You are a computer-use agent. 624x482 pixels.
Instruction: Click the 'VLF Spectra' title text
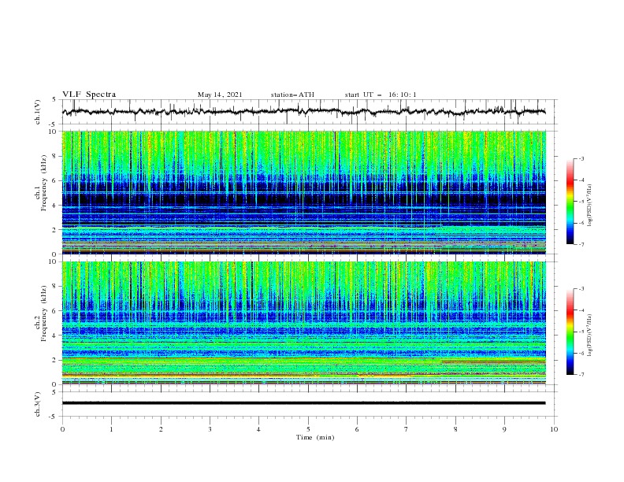(89, 95)
